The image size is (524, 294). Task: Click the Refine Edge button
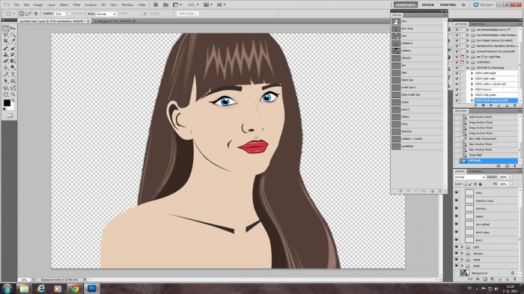coord(188,13)
